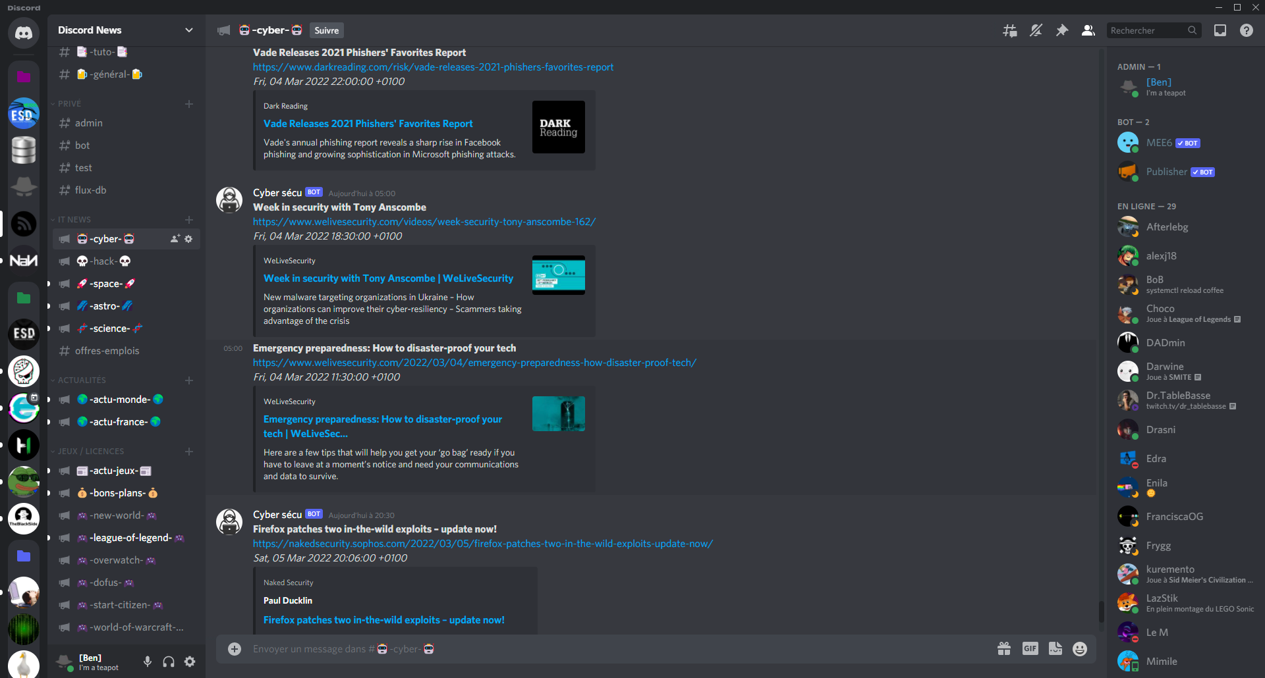Open the GIF picker

[1030, 649]
